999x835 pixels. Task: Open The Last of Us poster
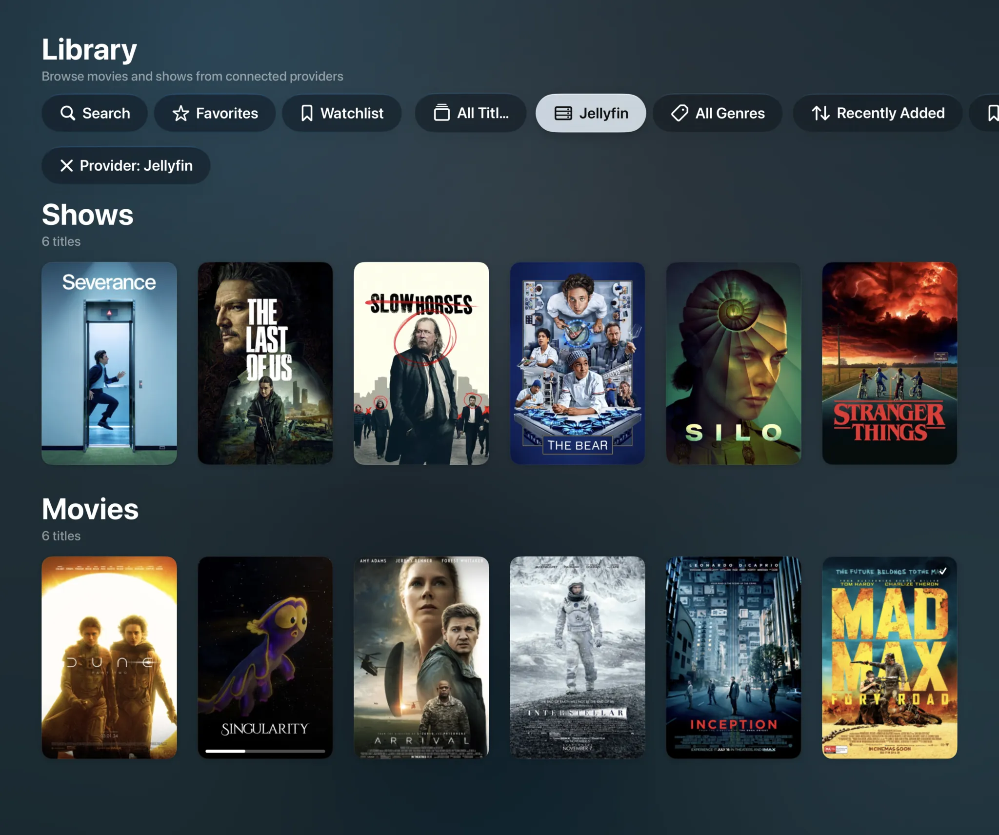[265, 363]
